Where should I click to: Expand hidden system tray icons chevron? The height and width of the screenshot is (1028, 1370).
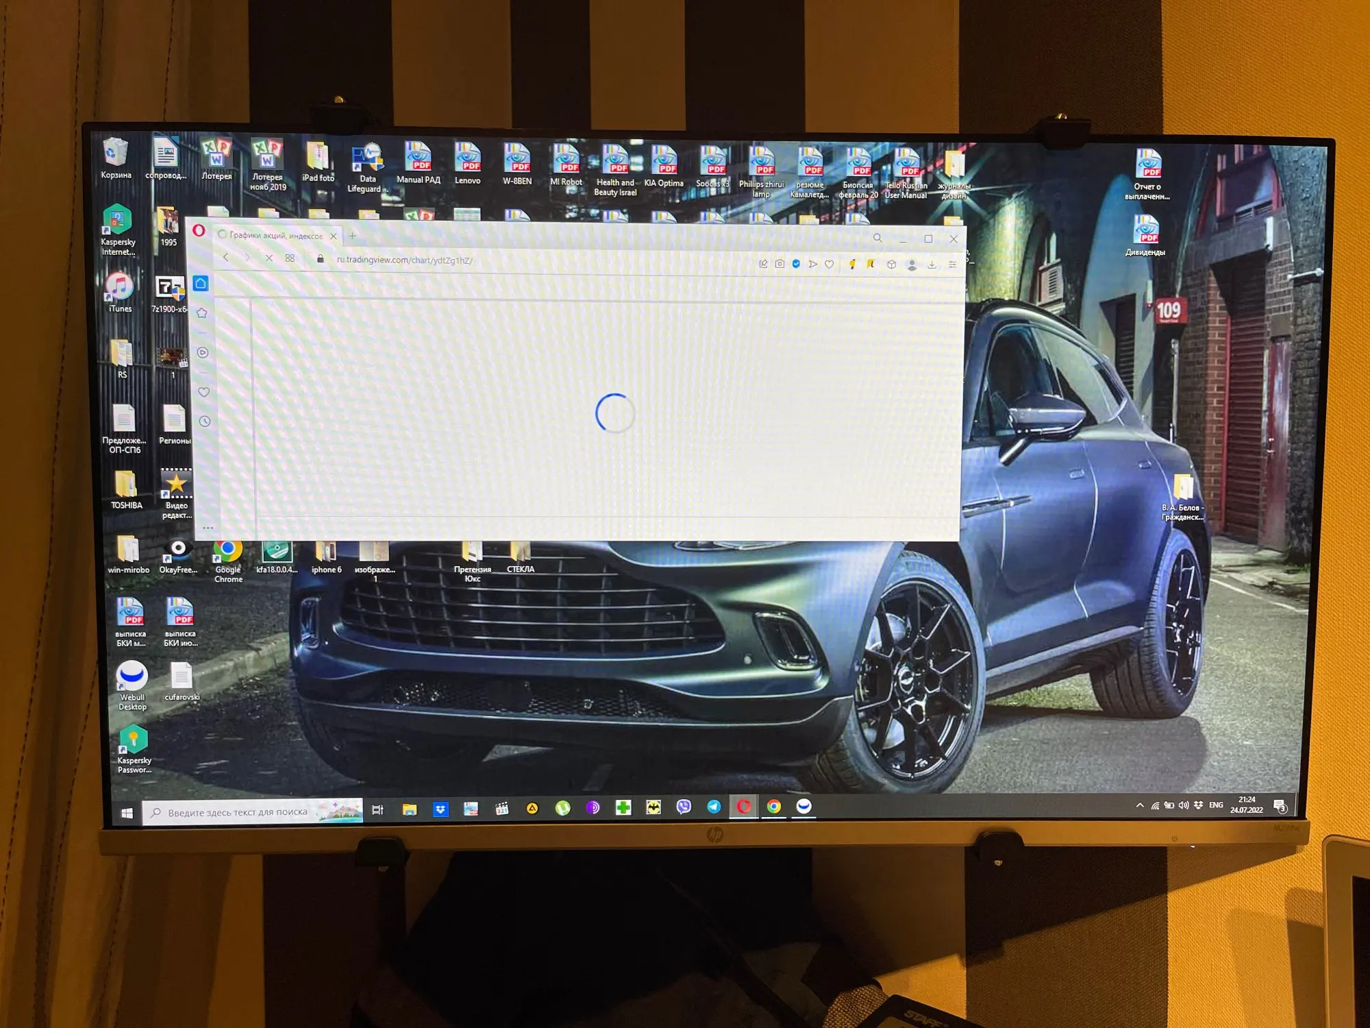tap(1139, 805)
